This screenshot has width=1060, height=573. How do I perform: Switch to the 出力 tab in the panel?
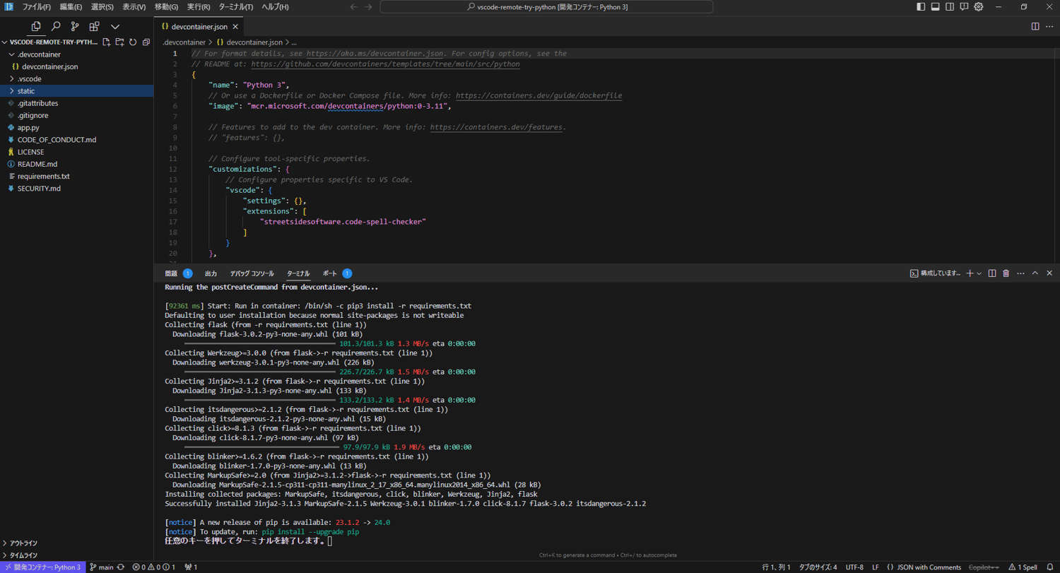[210, 273]
